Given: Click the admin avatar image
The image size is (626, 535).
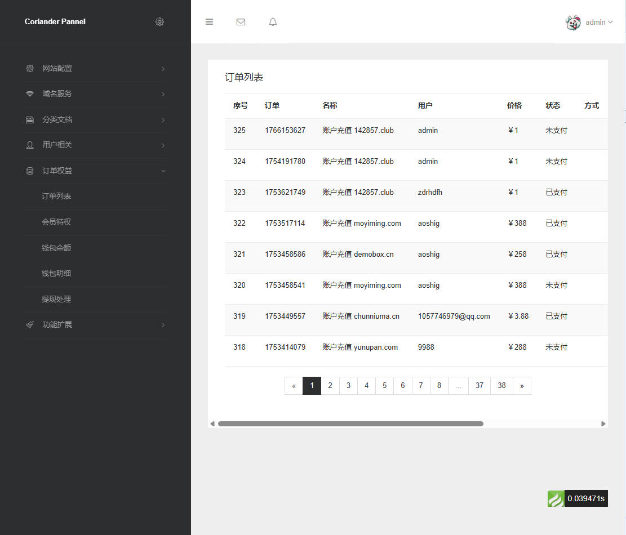Looking at the screenshot, I should click(573, 23).
